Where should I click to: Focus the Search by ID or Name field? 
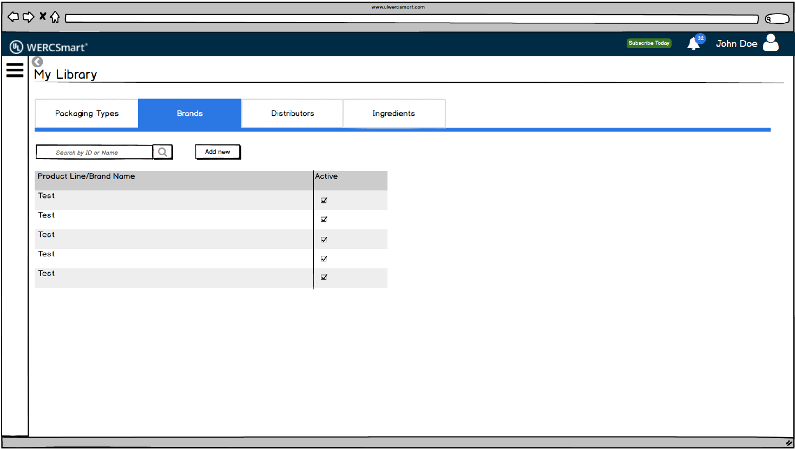[94, 153]
